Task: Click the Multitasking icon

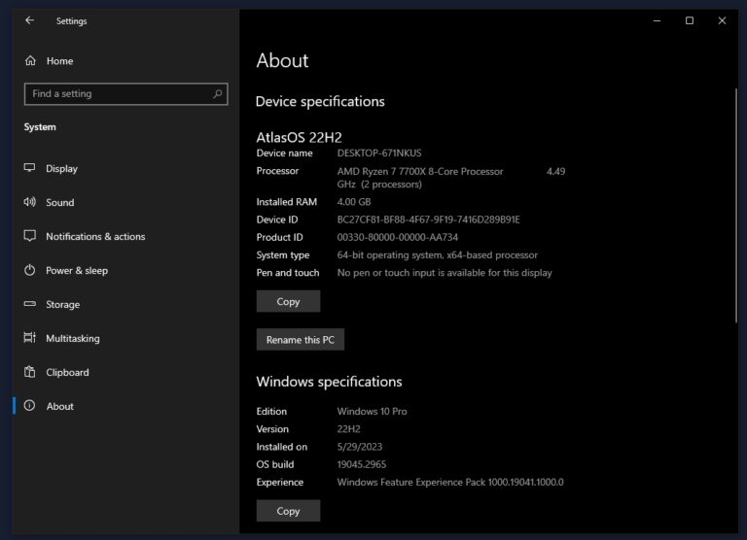Action: click(29, 338)
